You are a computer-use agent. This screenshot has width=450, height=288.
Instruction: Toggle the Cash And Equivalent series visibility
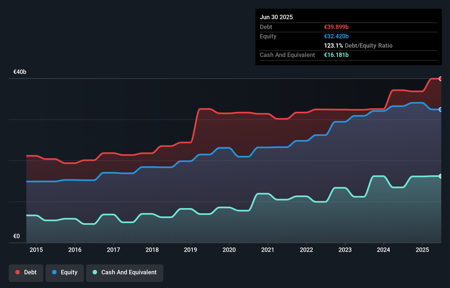coord(125,273)
